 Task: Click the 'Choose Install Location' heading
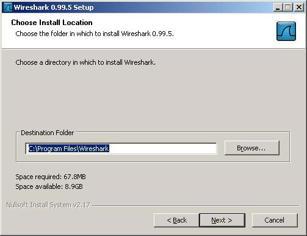52,23
